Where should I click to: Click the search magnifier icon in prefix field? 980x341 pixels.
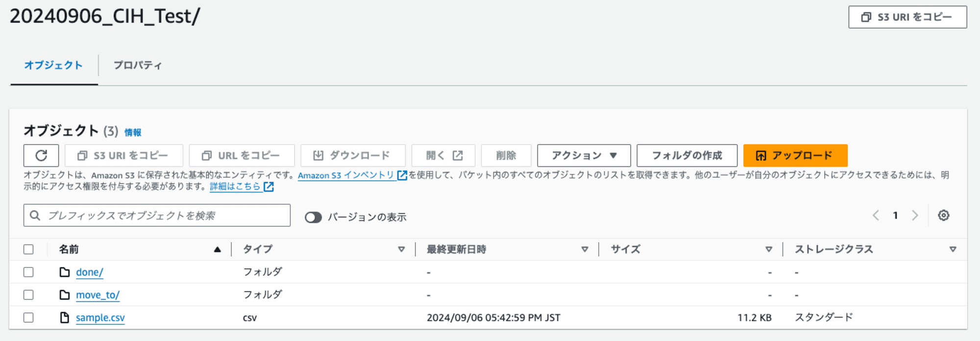pyautogui.click(x=35, y=216)
